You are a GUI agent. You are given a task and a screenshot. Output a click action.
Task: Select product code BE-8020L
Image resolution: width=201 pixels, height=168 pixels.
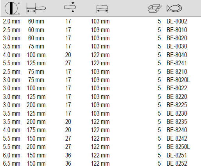coord(178,80)
